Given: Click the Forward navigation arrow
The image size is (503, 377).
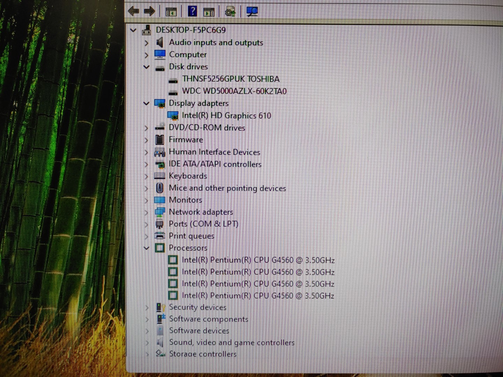Looking at the screenshot, I should click(x=149, y=11).
